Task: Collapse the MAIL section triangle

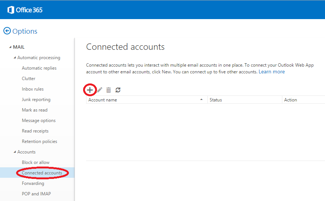Action: click(x=10, y=47)
